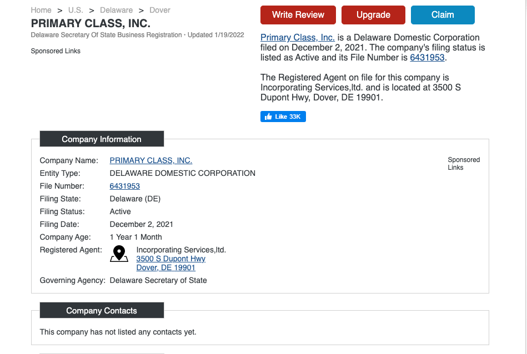Navigate to the Delaware breadcrumb
527x354 pixels.
coord(116,10)
